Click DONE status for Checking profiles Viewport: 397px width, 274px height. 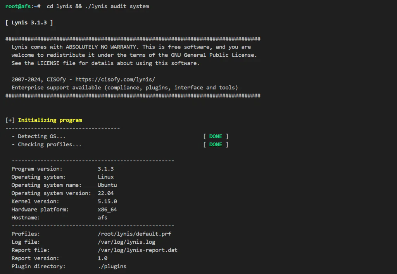tap(216, 144)
